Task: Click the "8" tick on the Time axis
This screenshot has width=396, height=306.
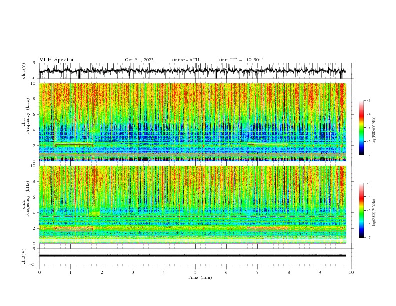Action: pyautogui.click(x=289, y=272)
